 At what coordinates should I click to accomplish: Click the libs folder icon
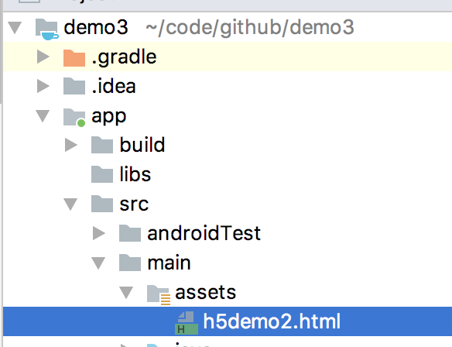(102, 174)
